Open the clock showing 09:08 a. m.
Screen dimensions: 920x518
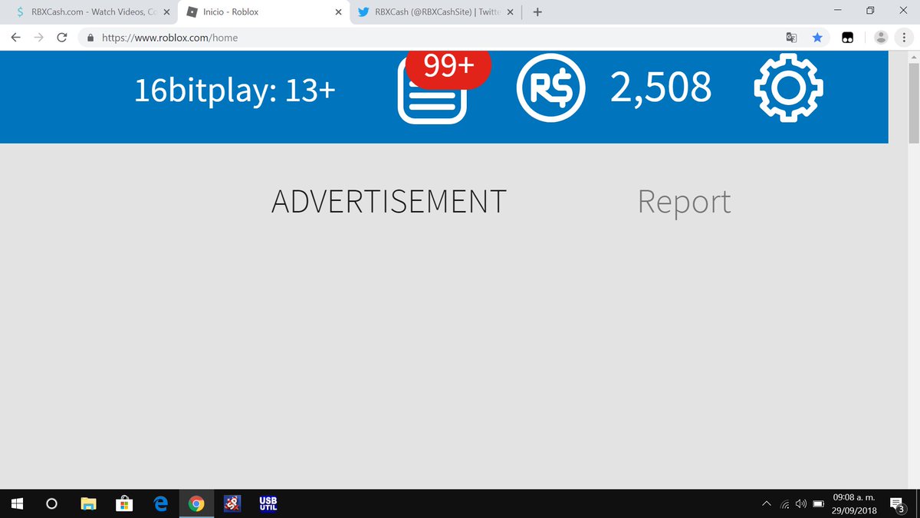[x=854, y=504]
